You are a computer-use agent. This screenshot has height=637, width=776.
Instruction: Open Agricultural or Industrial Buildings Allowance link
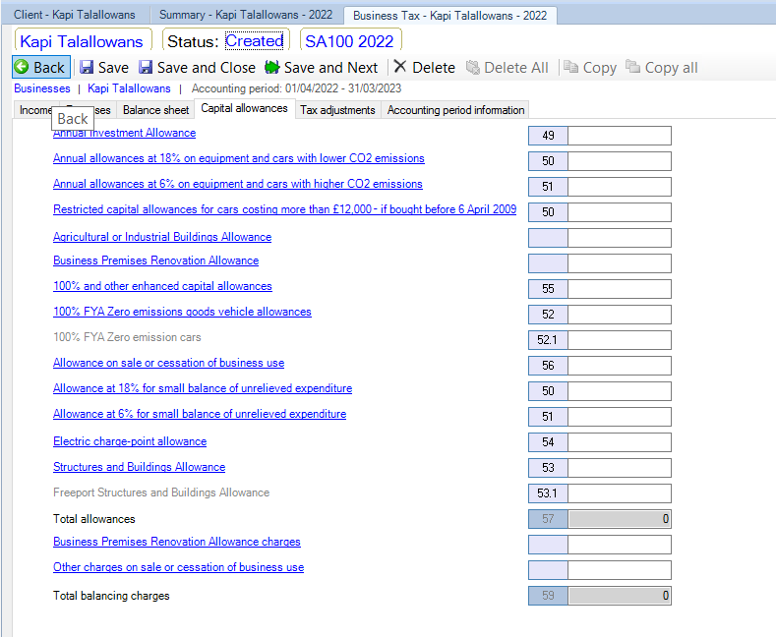pyautogui.click(x=162, y=237)
